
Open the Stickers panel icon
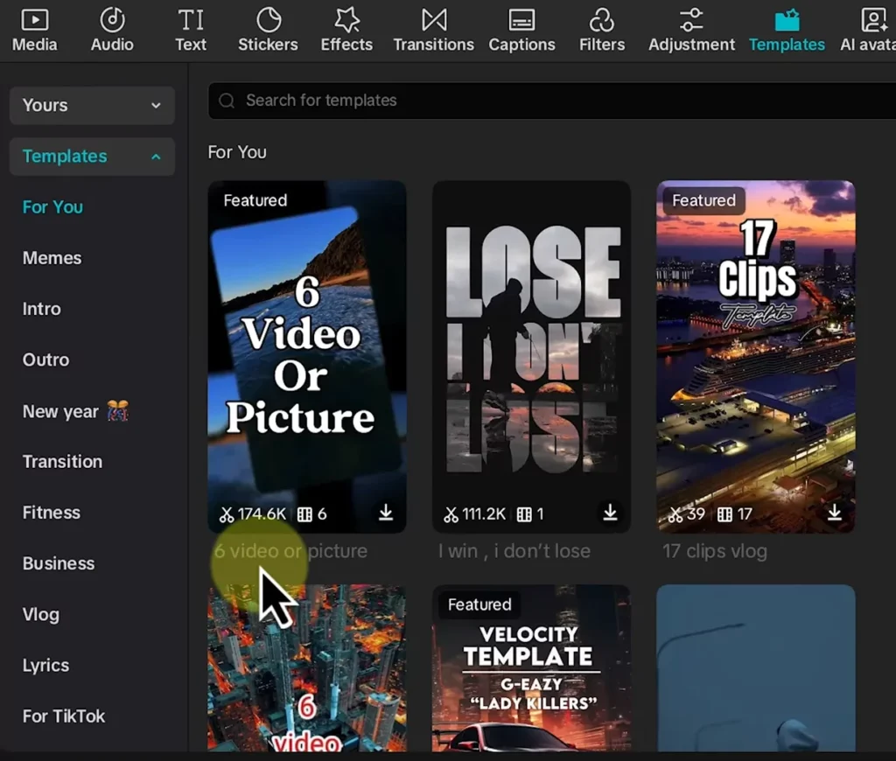tap(268, 20)
